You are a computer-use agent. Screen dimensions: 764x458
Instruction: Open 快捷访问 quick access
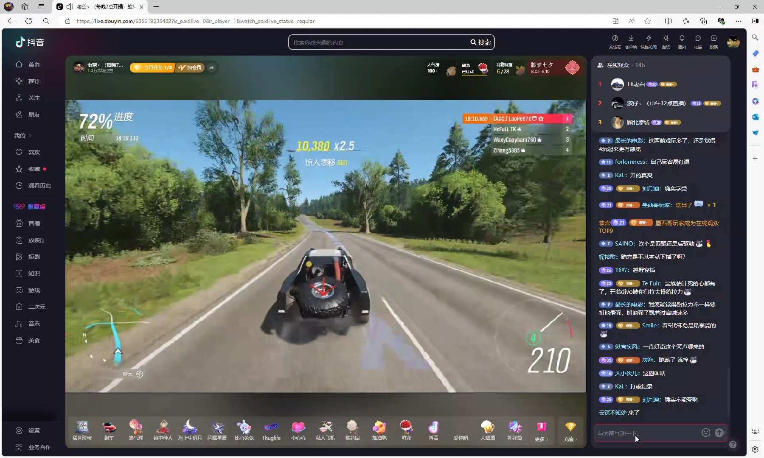[x=648, y=42]
